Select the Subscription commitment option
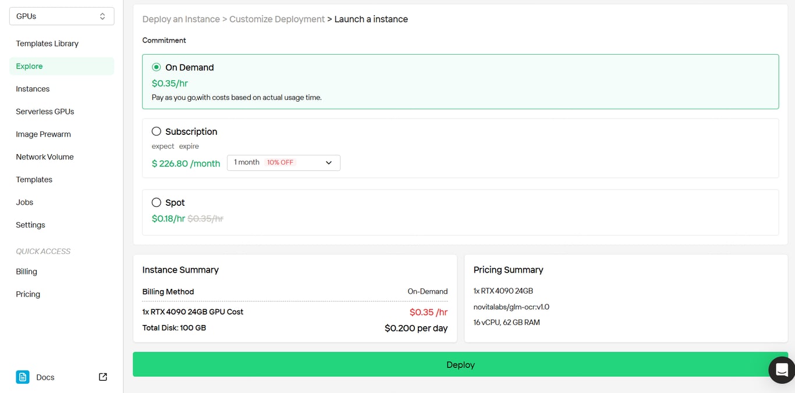Screen dimensions: 795x393 coord(157,131)
